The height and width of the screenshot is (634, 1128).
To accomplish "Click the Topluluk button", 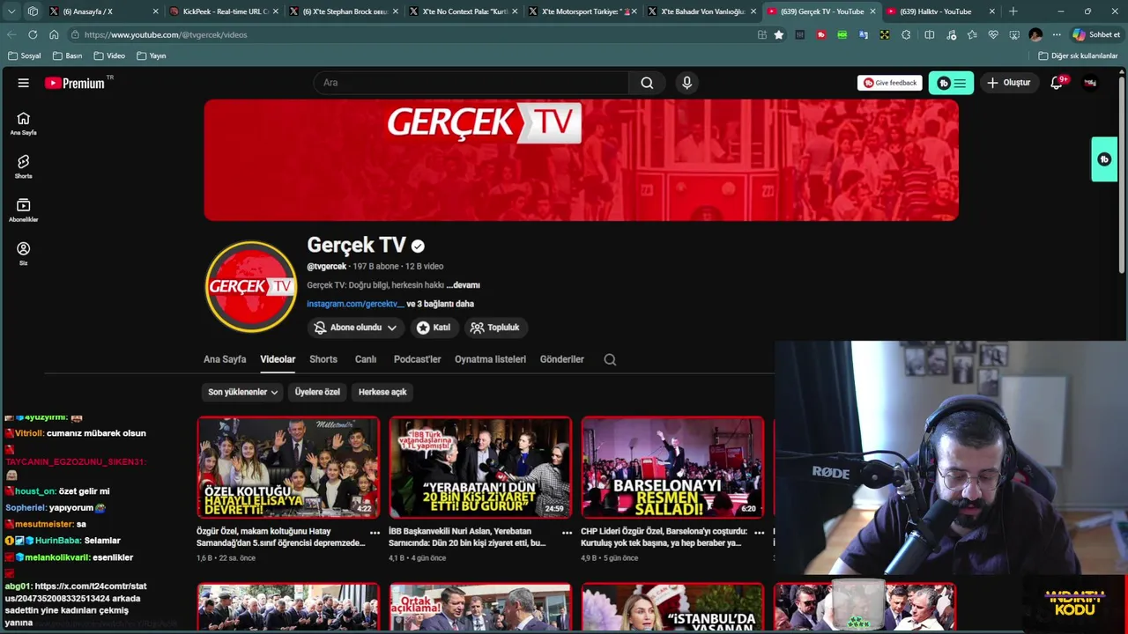I will (494, 328).
